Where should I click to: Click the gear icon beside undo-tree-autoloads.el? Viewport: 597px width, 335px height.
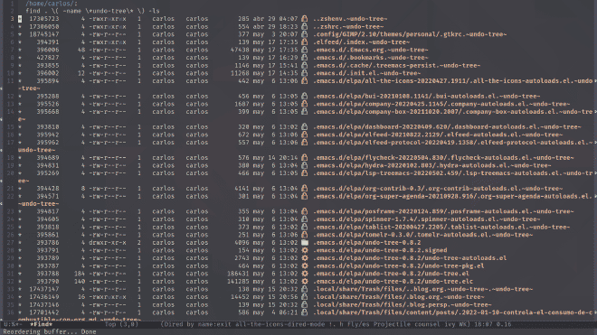tap(305, 258)
